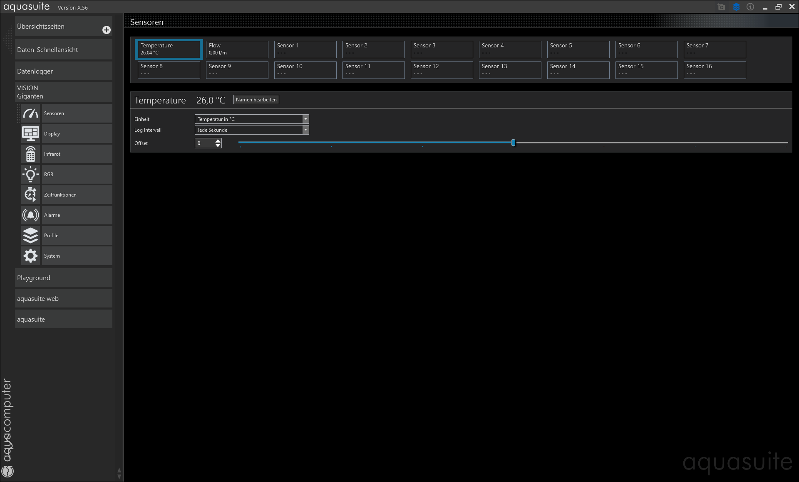Click the Display monitor icon
The image size is (799, 482).
click(30, 134)
